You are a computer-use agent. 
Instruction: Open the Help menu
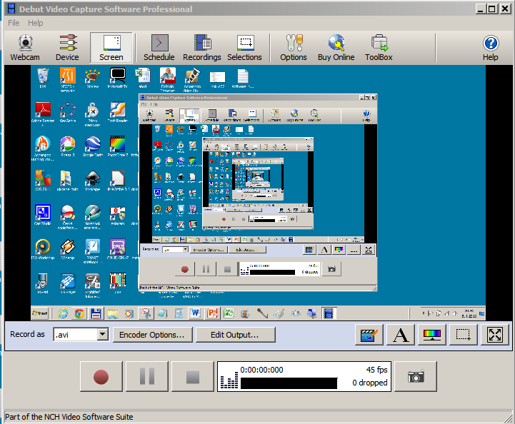[x=36, y=23]
